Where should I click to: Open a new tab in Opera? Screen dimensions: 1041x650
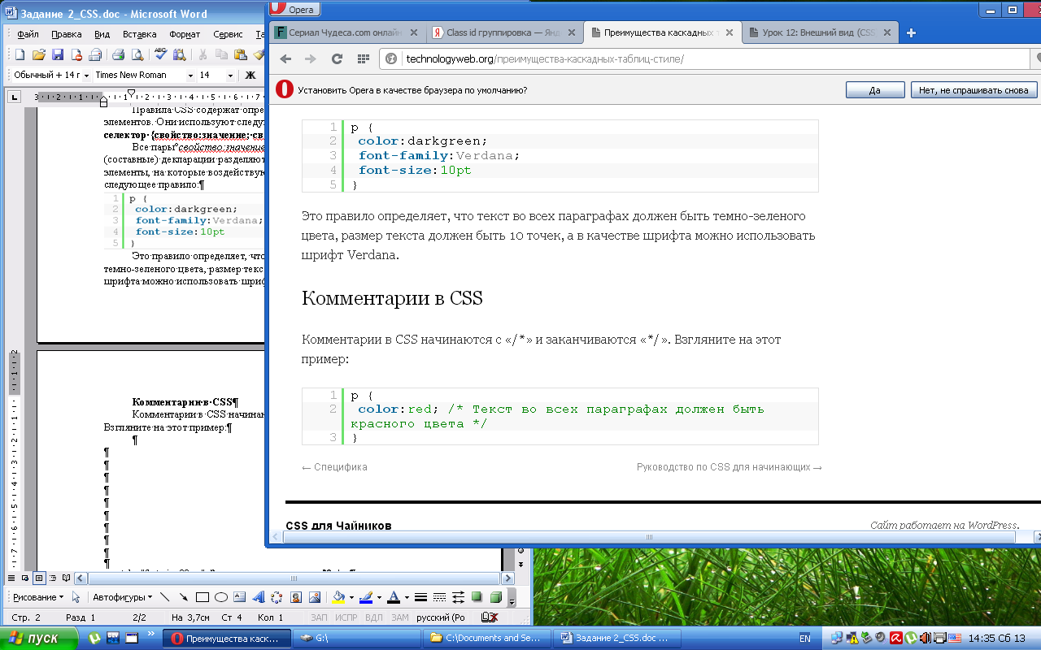pos(912,33)
